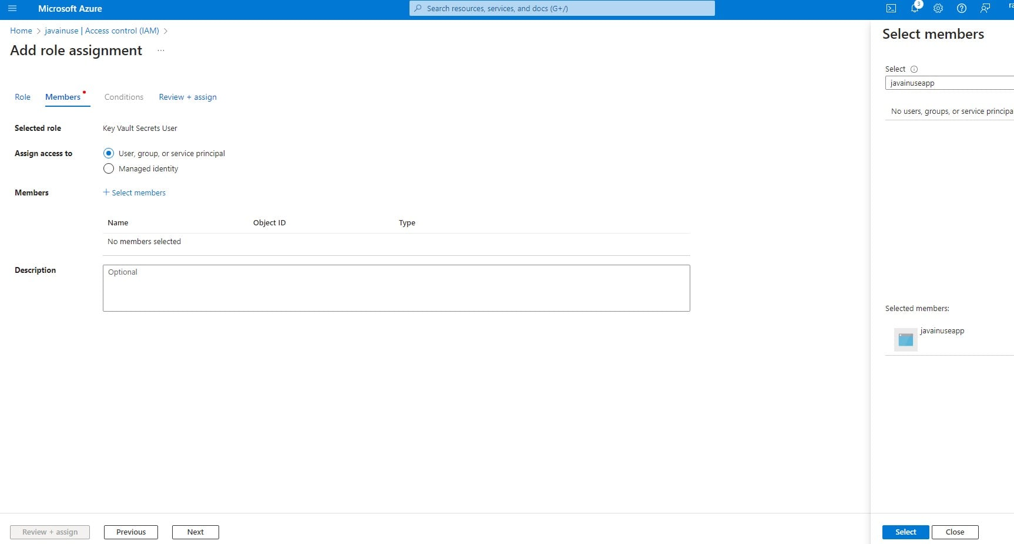
Task: Click the Select members search field
Action: pyautogui.click(x=949, y=83)
